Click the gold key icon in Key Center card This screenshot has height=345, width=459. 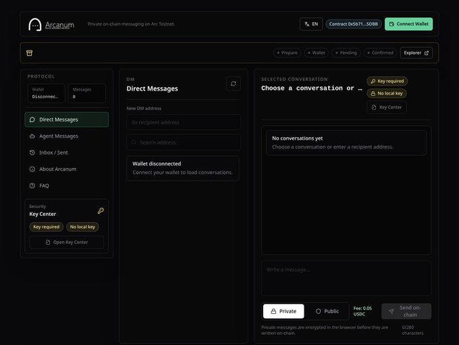pos(101,211)
